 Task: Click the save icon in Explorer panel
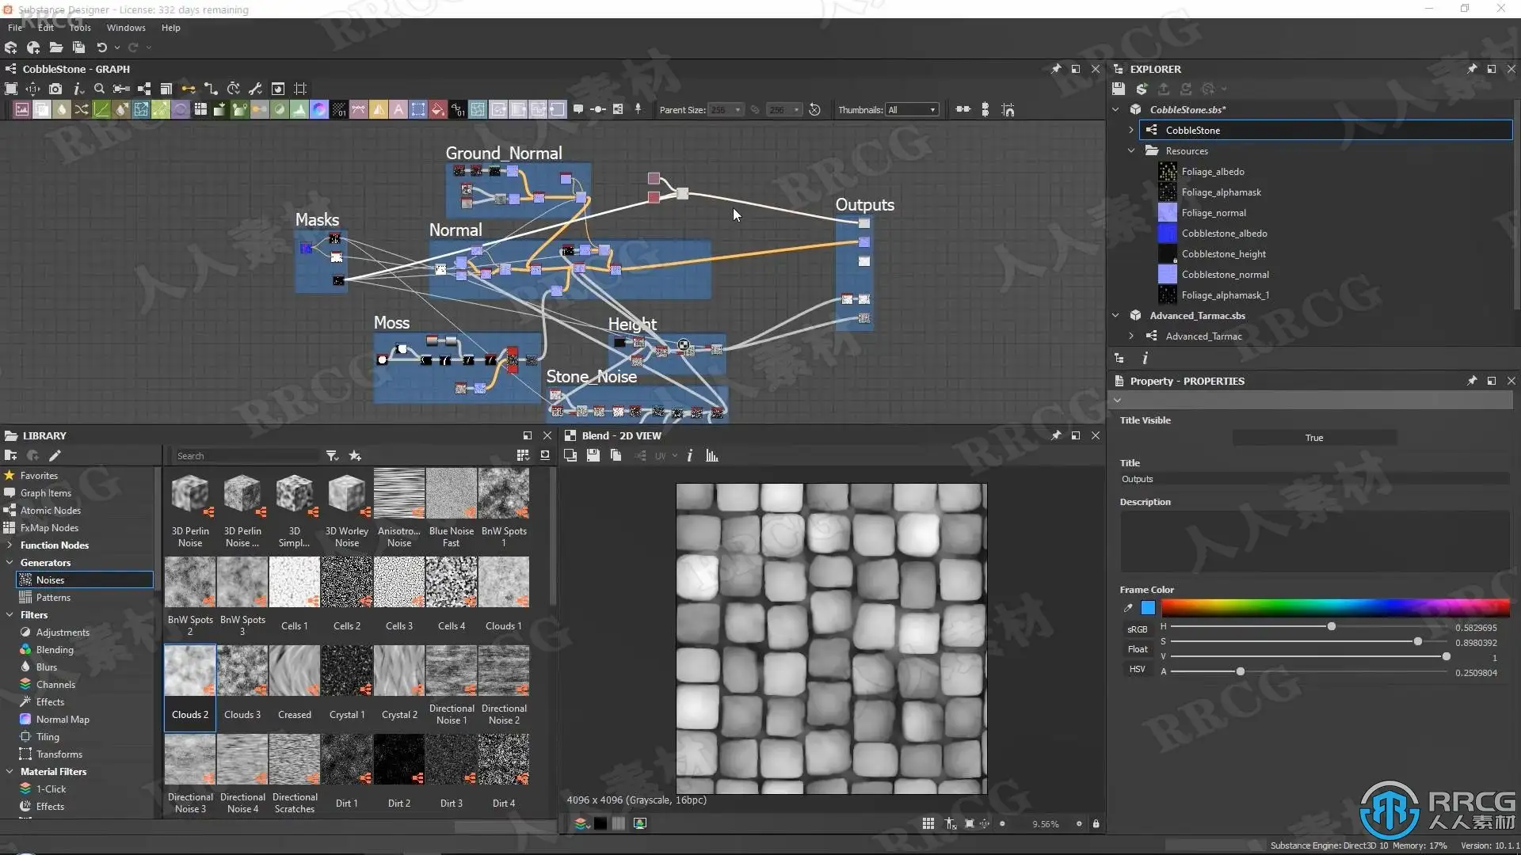pos(1118,89)
